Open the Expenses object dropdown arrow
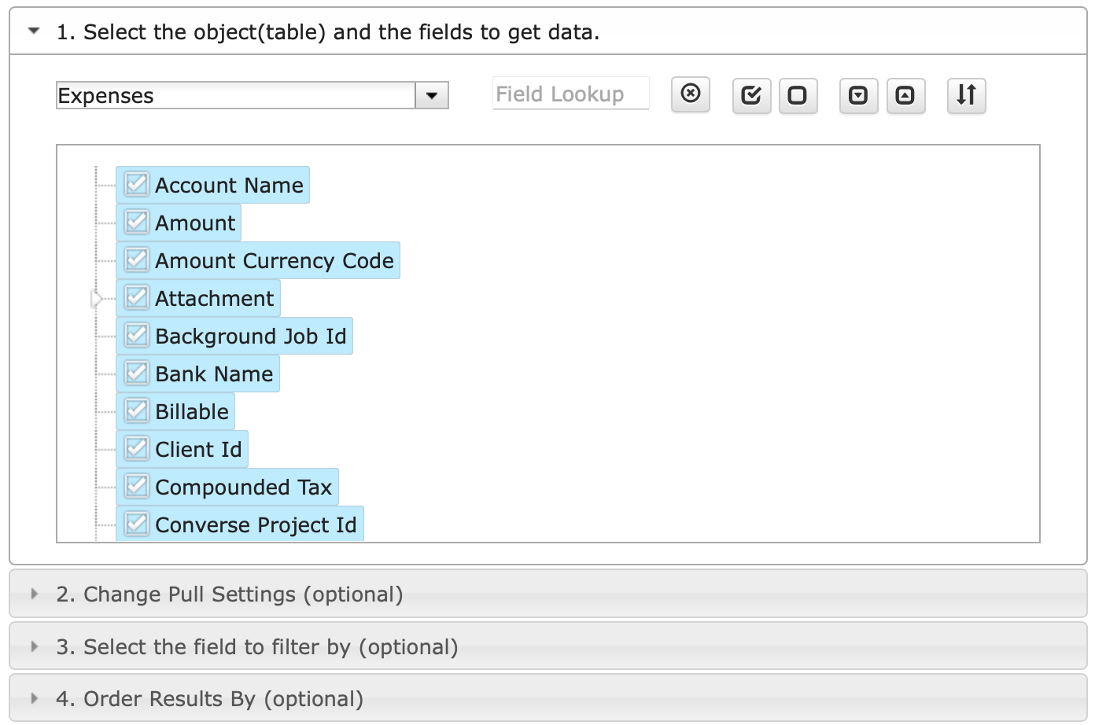 [431, 96]
